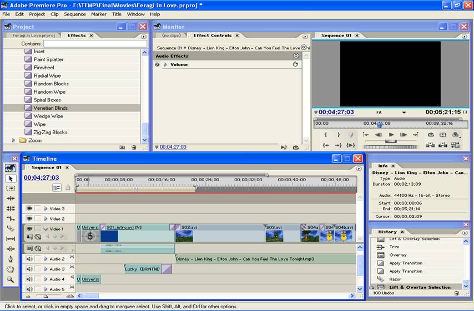Toggle Loop playback in Monitor
474x311 pixels.
point(431,135)
